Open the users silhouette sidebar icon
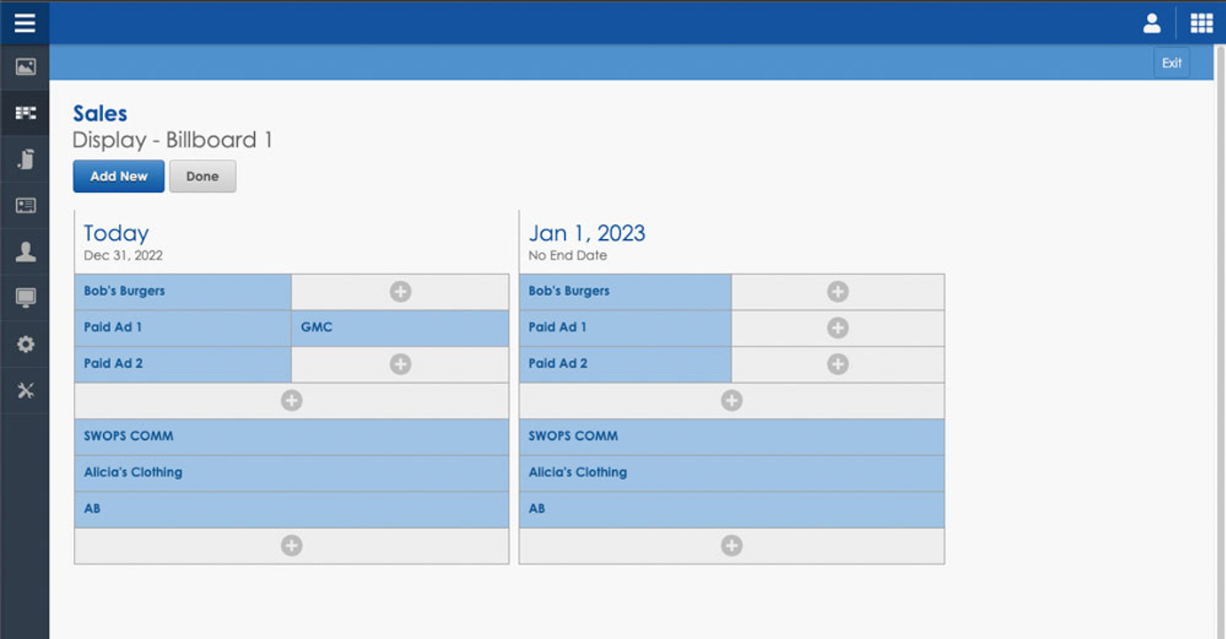The height and width of the screenshot is (639, 1226). (25, 252)
